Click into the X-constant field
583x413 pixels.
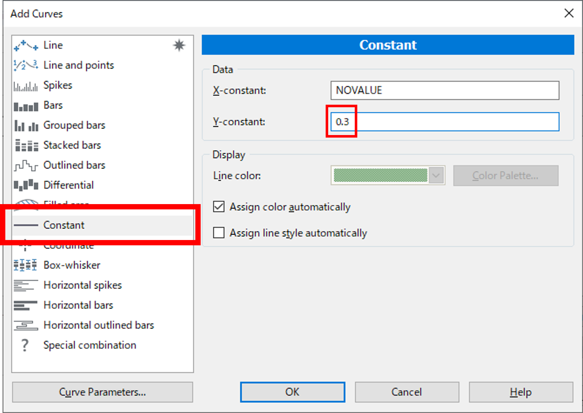coord(445,91)
